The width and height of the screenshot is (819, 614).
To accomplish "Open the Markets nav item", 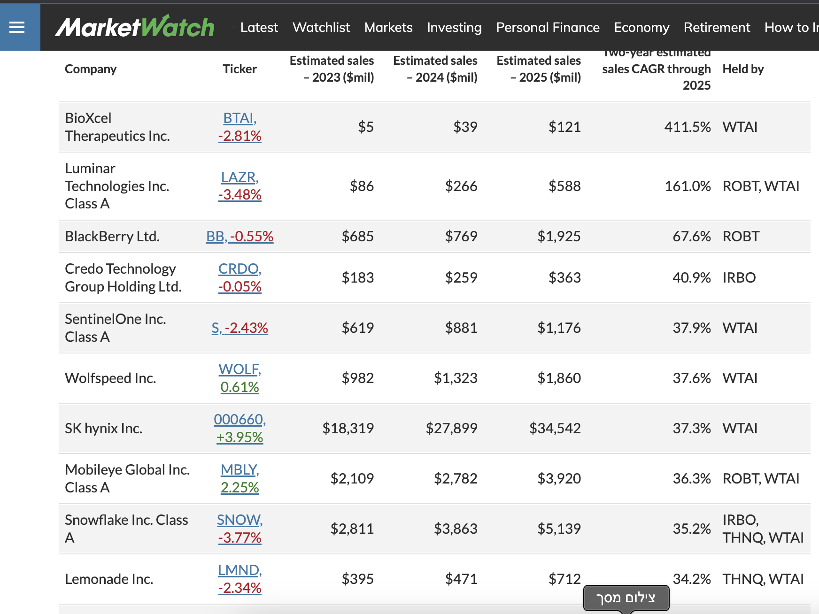I will 388,27.
